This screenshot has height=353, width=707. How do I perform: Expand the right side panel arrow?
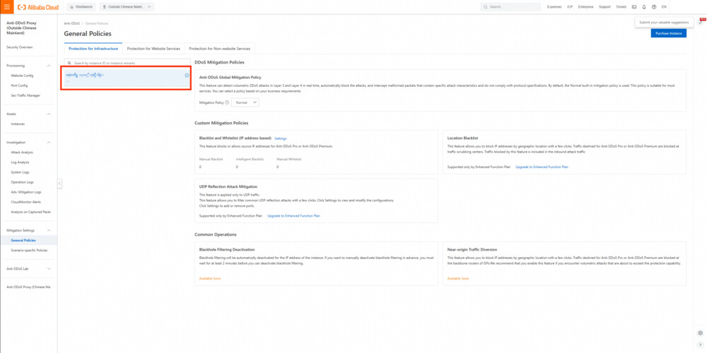[x=700, y=345]
